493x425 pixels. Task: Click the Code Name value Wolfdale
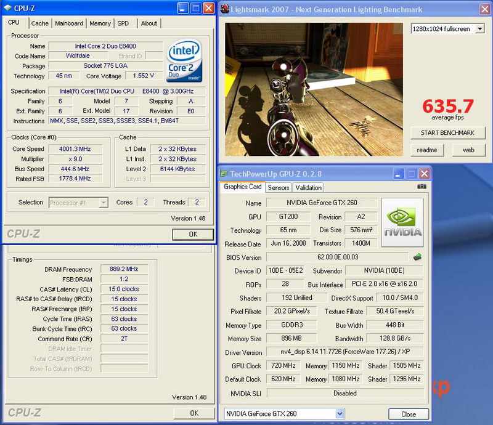(78, 56)
